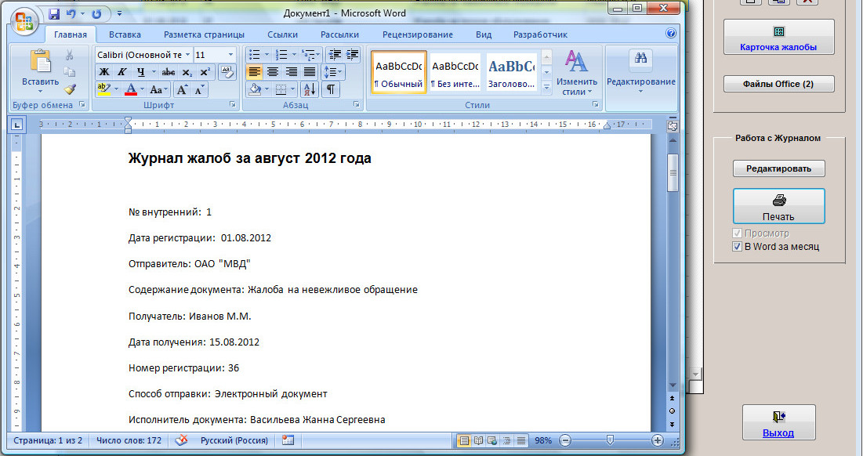
Task: Open the Ссылки ribbon tab
Action: click(x=283, y=34)
